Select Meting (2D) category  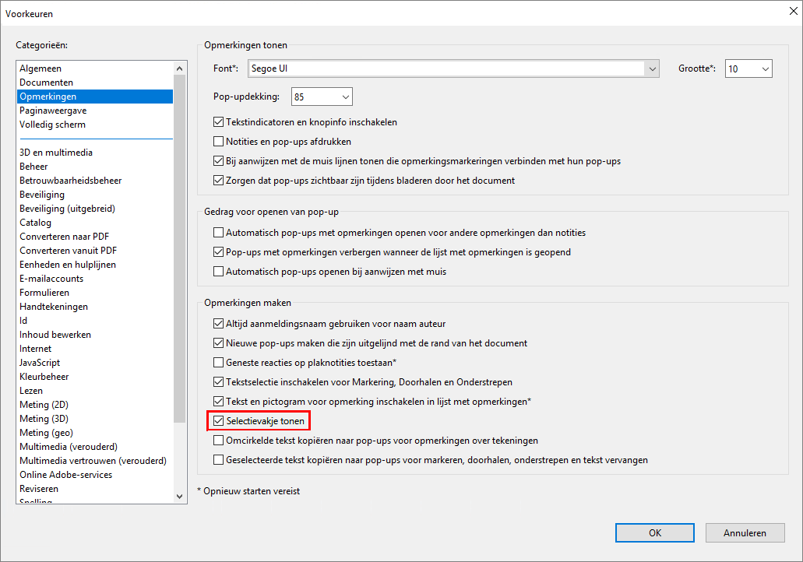click(x=95, y=405)
